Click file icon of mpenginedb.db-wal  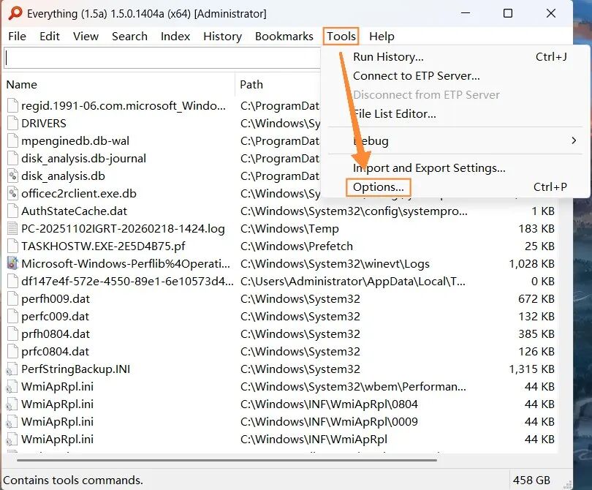tap(12, 140)
